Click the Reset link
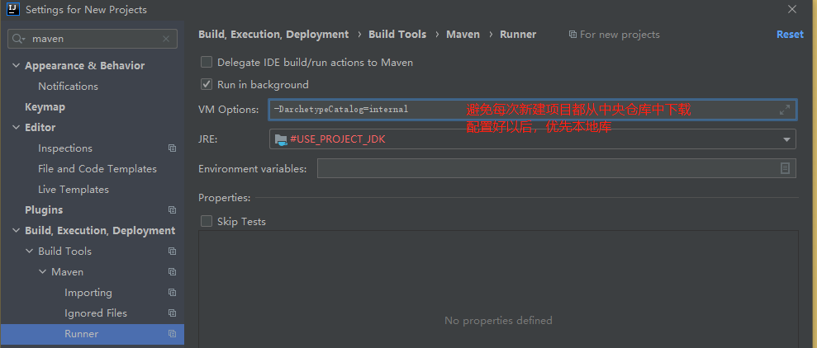Image resolution: width=817 pixels, height=348 pixels. (x=790, y=35)
